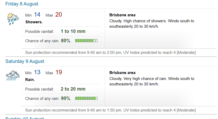Click Friday's 80% rain chance bar
Image resolution: width=218 pixels, height=119 pixels.
pyautogui.click(x=86, y=41)
